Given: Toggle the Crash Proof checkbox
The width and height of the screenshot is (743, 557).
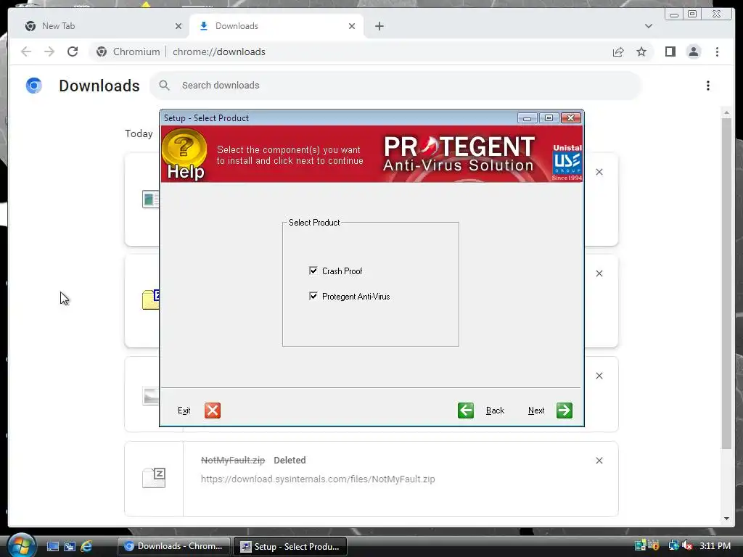Looking at the screenshot, I should pyautogui.click(x=313, y=271).
